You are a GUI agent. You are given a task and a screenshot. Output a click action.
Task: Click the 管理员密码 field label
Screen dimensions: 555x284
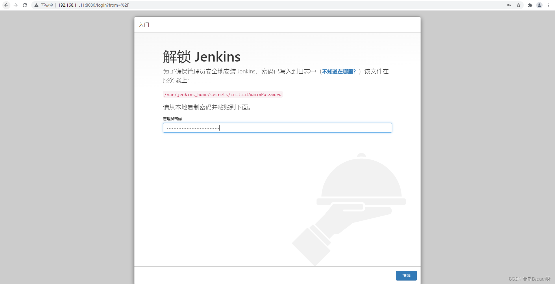click(172, 118)
